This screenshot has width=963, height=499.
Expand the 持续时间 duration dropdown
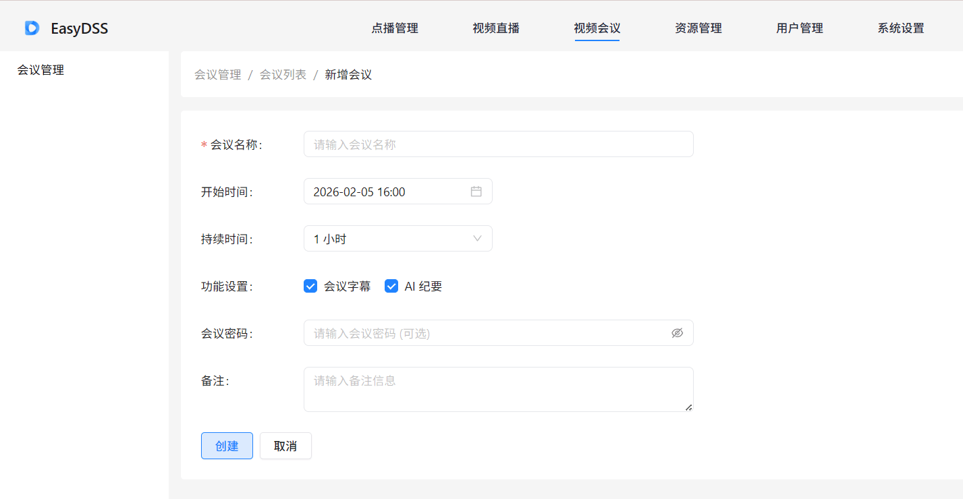[x=397, y=238]
